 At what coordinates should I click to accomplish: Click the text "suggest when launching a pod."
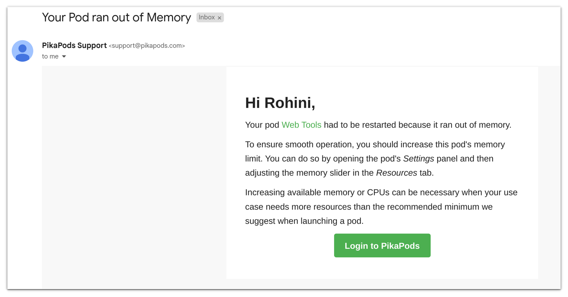point(304,221)
